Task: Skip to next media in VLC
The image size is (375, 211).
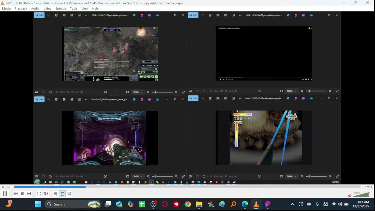Action: (29, 193)
